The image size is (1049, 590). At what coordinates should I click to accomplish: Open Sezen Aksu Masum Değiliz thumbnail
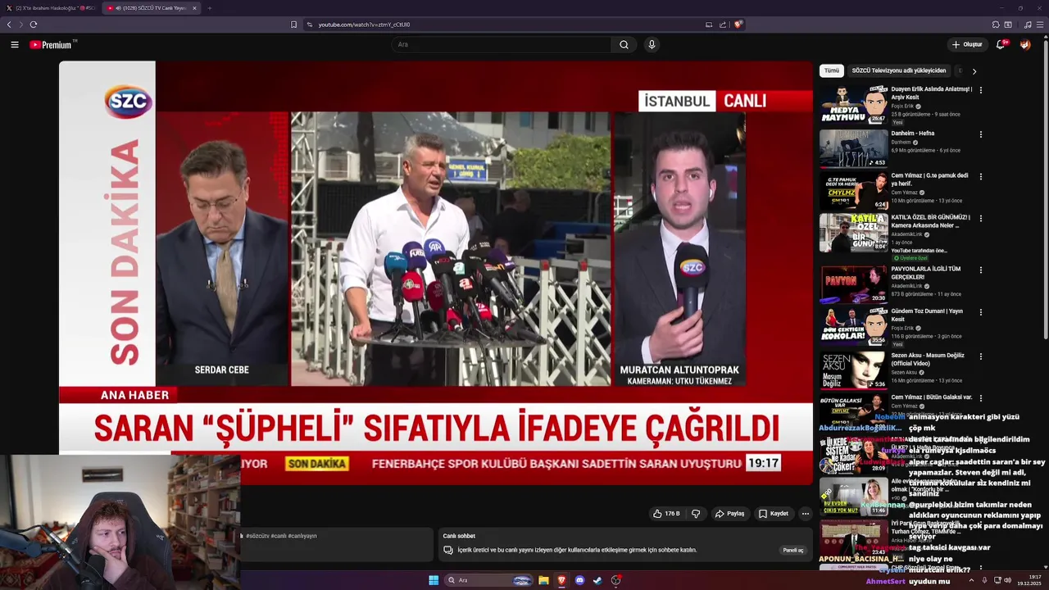[x=853, y=370]
